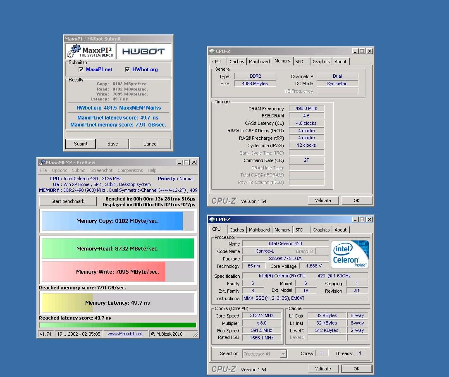Switch to Mainboard tab in lower CPU-Z

(x=259, y=230)
